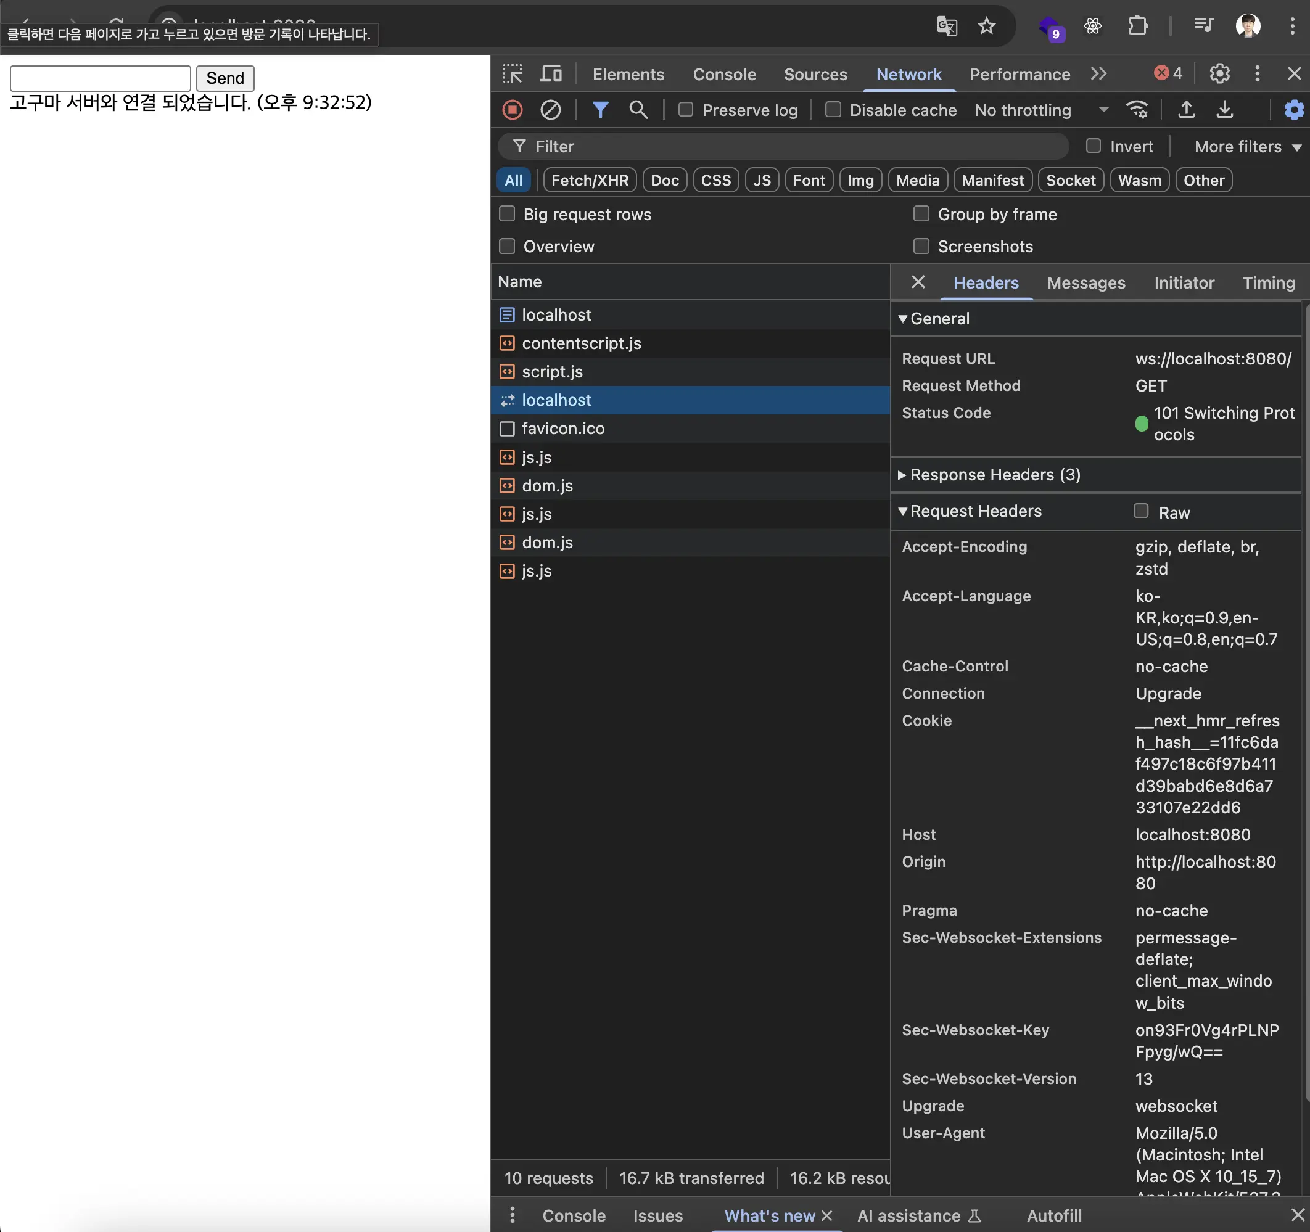Image resolution: width=1310 pixels, height=1232 pixels.
Task: Enable Big request rows checkbox
Action: tap(507, 214)
